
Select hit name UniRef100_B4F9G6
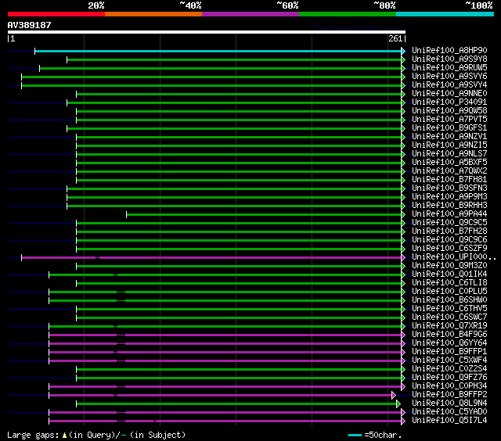(449, 335)
